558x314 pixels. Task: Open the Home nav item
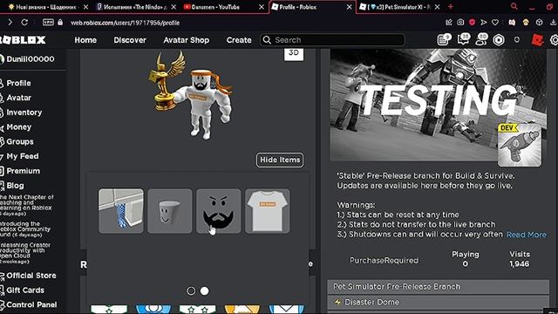85,40
